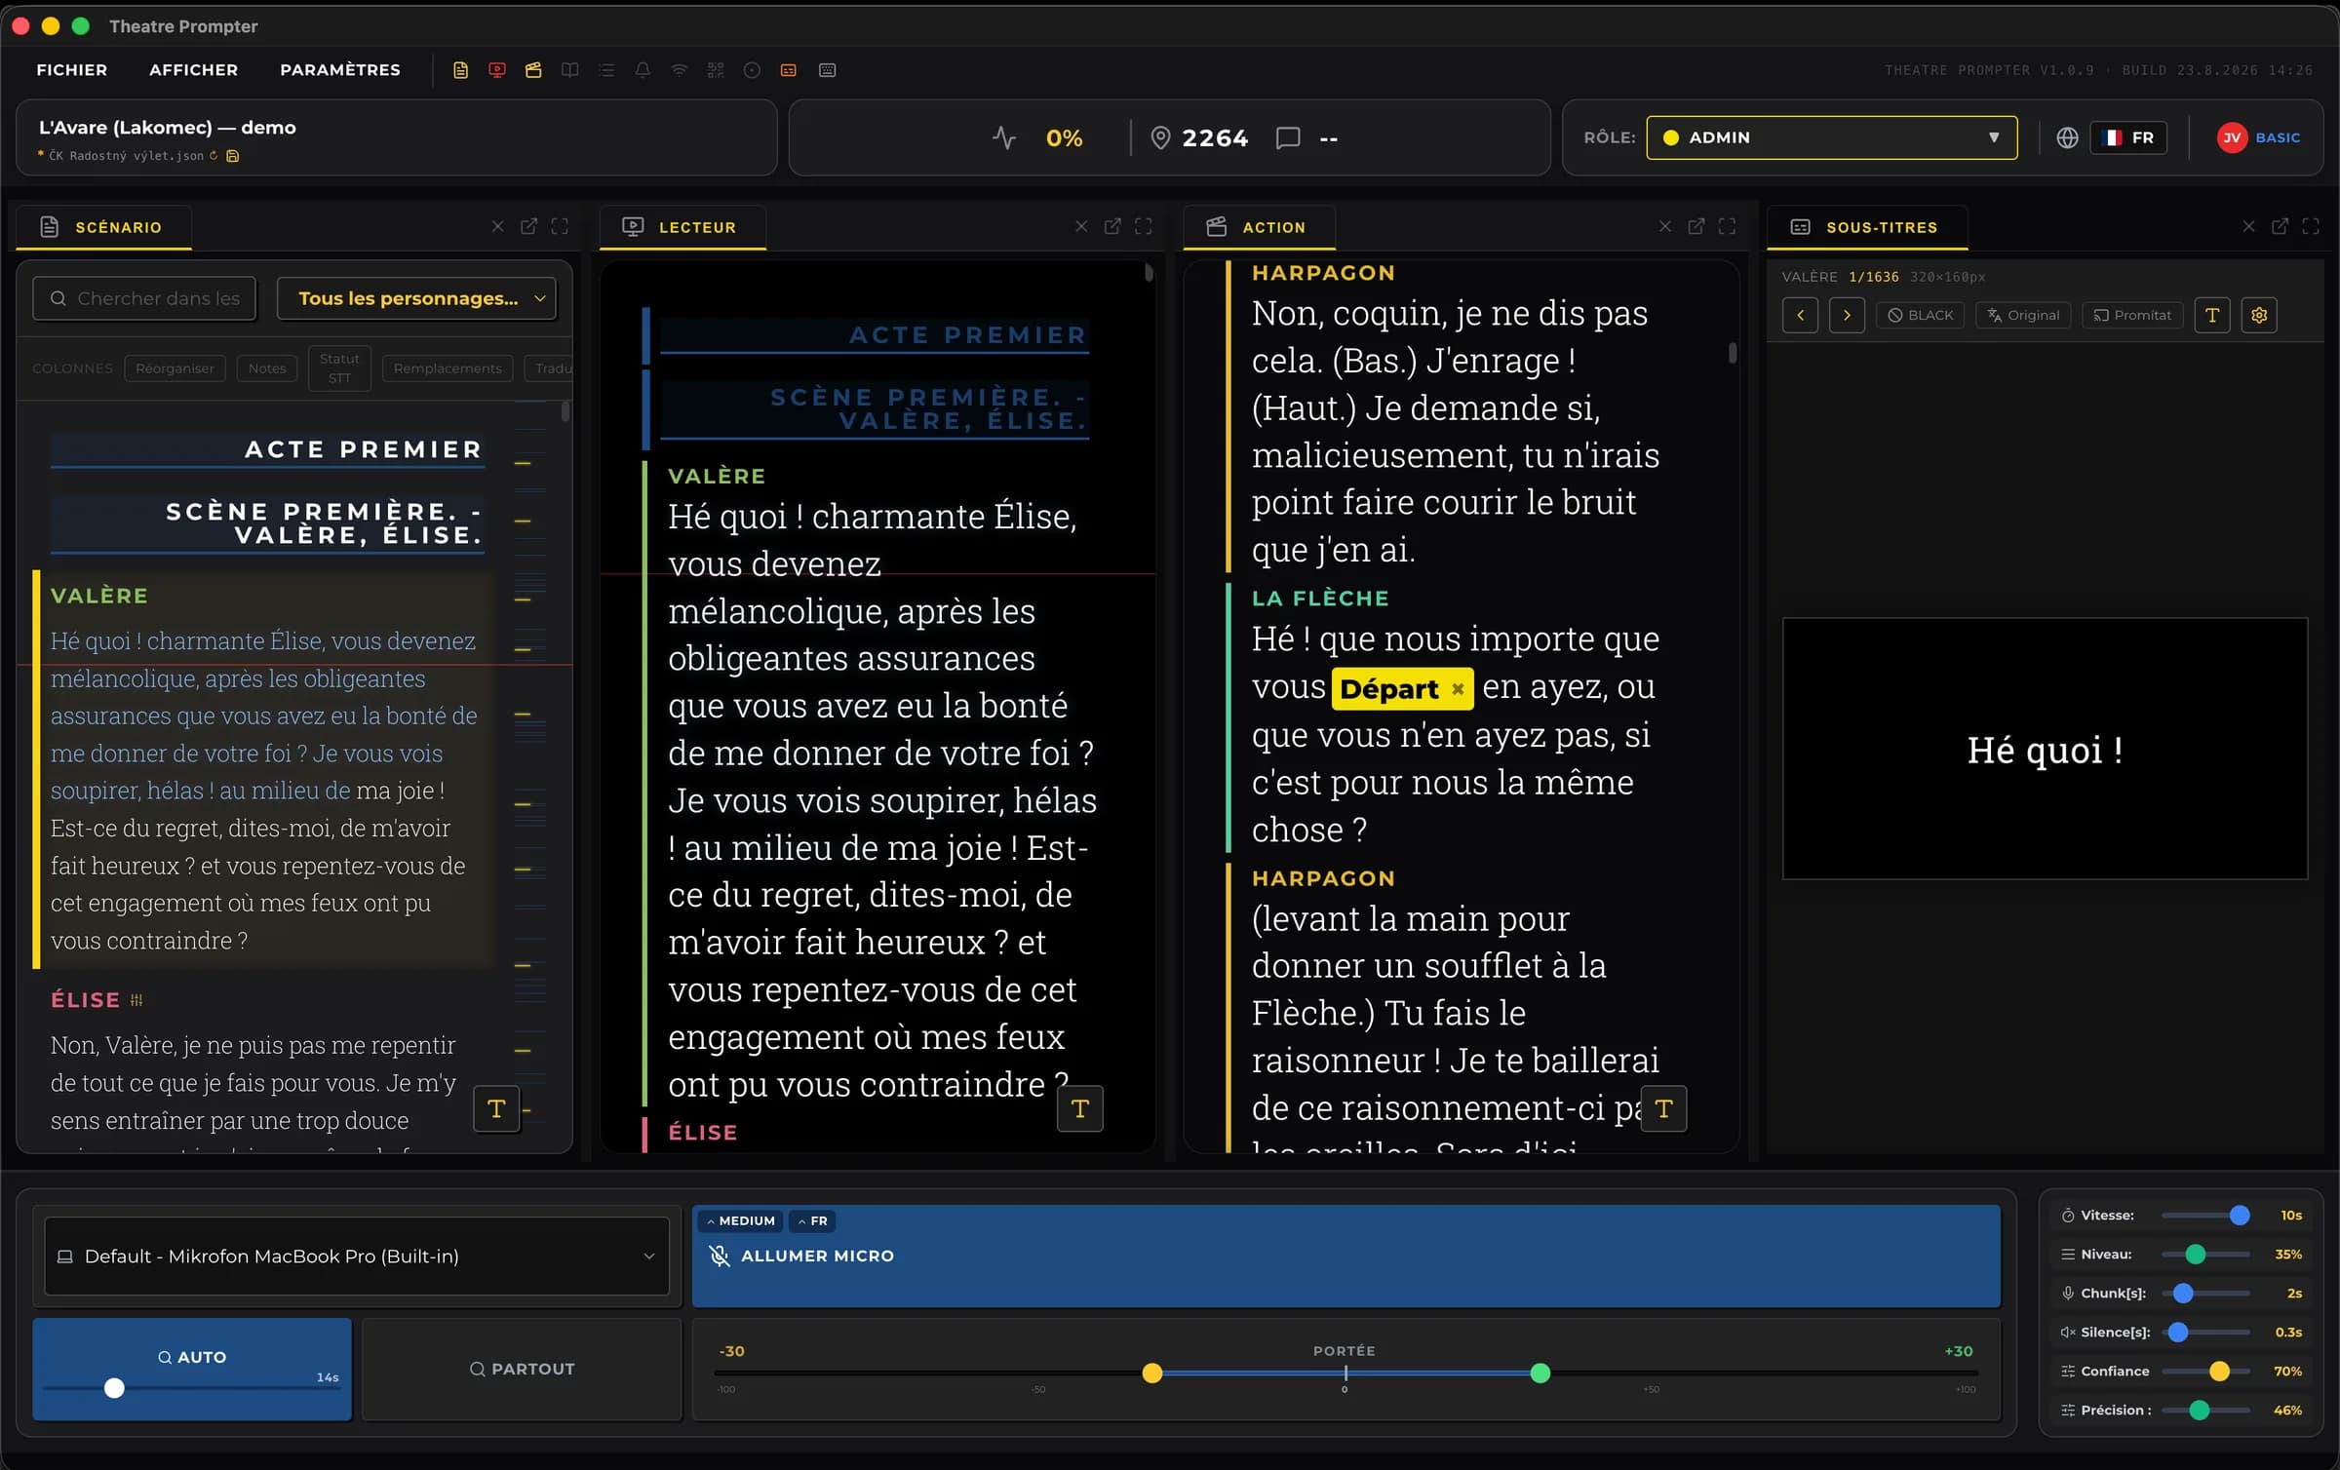Screen dimensions: 2340x1470
Task: Toggle the Remplacements column
Action: 448,367
